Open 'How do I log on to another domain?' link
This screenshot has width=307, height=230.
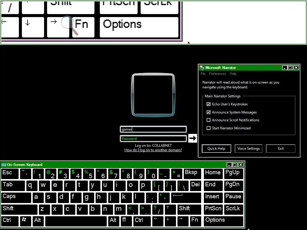(x=153, y=150)
